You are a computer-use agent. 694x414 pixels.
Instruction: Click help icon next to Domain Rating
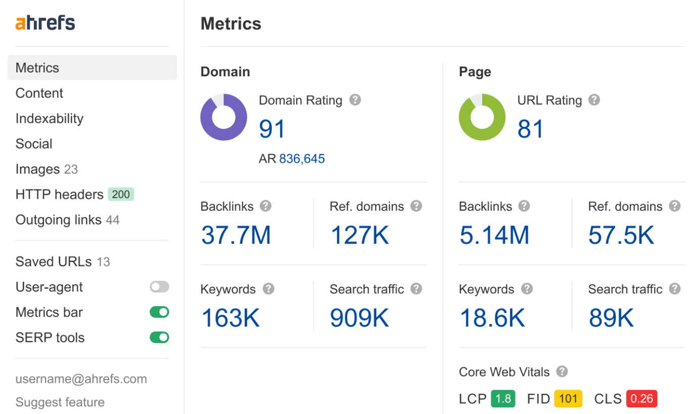pos(355,100)
